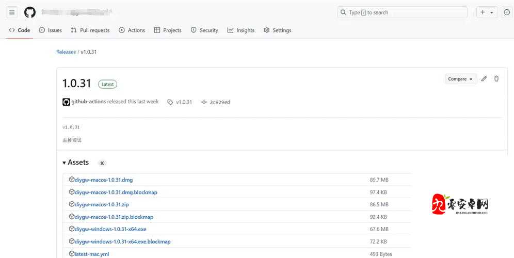Click package icon beside diygw-macos-1.0.31.dmg

(x=71, y=180)
